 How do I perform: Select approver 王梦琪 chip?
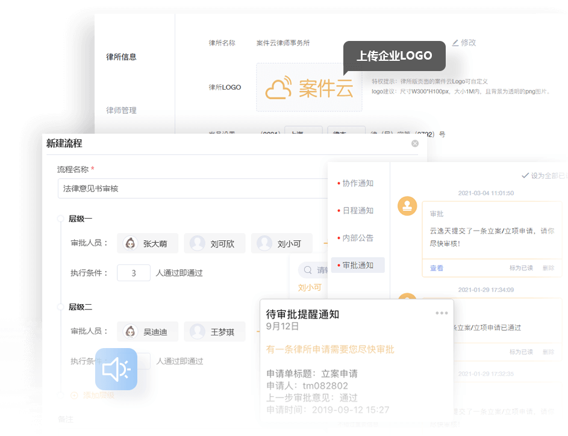pyautogui.click(x=214, y=331)
